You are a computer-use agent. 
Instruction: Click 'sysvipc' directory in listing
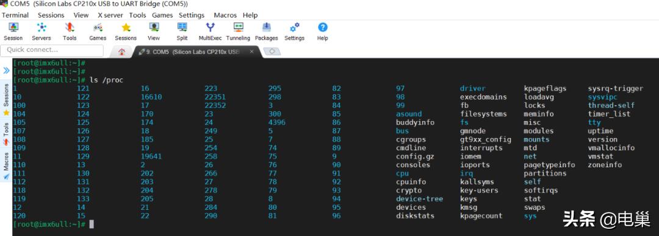tap(603, 97)
